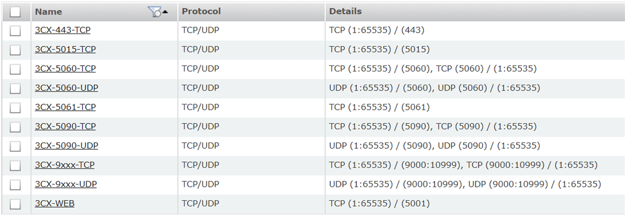Click the filter icon in Name header
The image size is (625, 218).
pyautogui.click(x=155, y=12)
